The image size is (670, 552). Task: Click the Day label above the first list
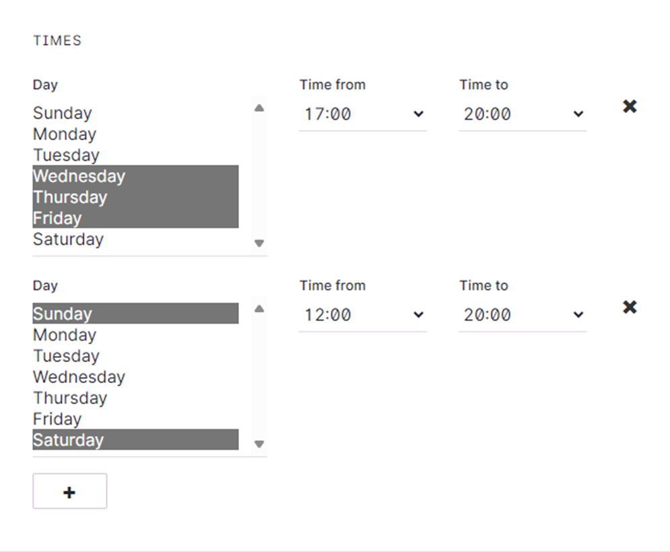(44, 84)
